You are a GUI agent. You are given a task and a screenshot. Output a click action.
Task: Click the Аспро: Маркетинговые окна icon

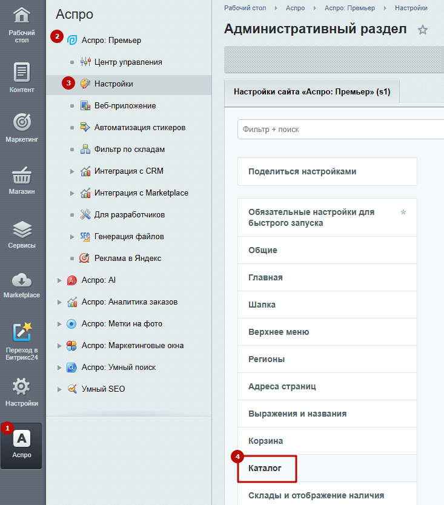pos(71,346)
